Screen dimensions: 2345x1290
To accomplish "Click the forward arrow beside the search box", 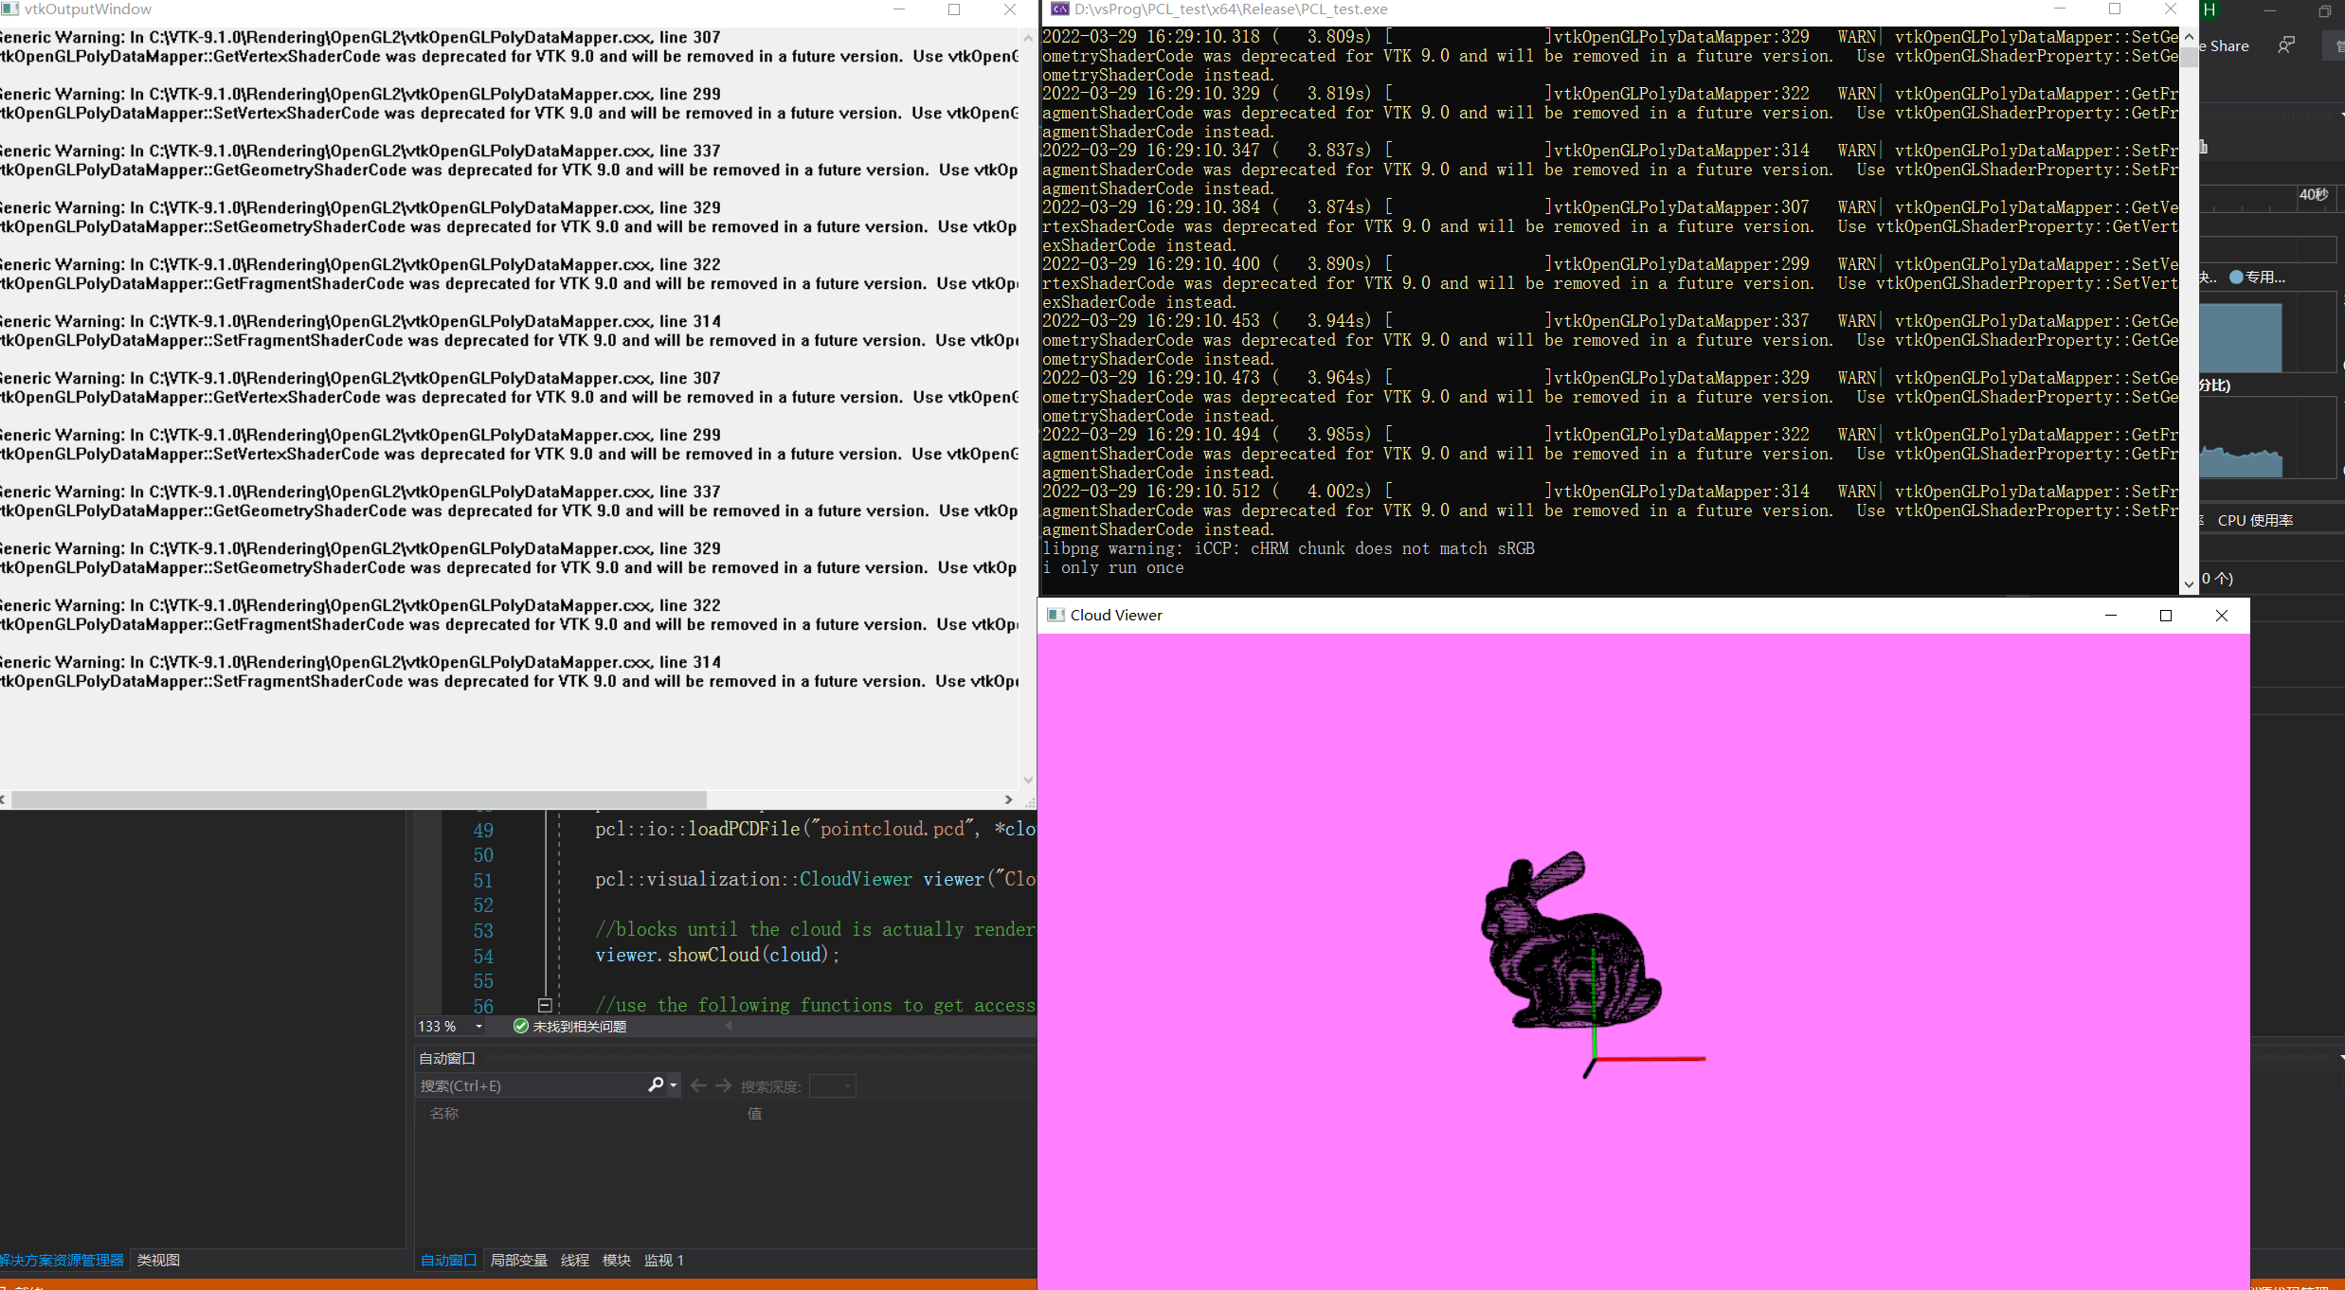I will pyautogui.click(x=724, y=1085).
